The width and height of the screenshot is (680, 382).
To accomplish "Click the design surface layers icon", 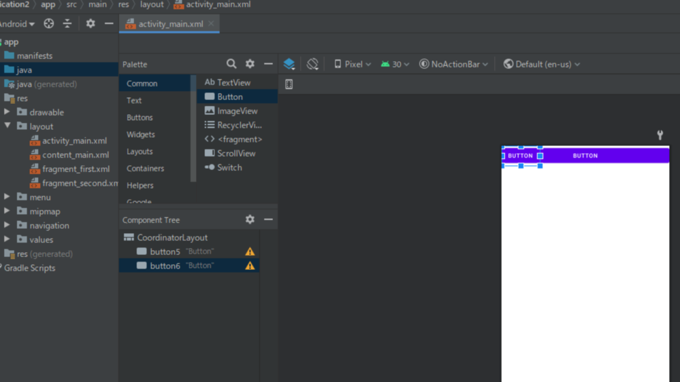I will (x=289, y=64).
